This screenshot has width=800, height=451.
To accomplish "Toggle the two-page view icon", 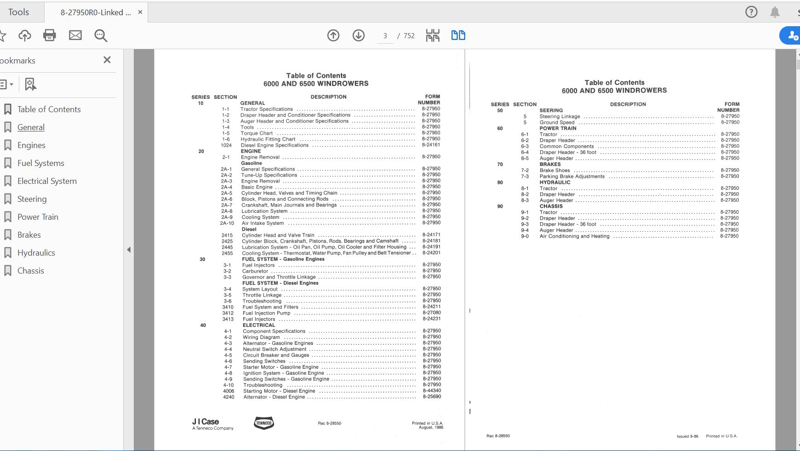I will click(x=458, y=35).
